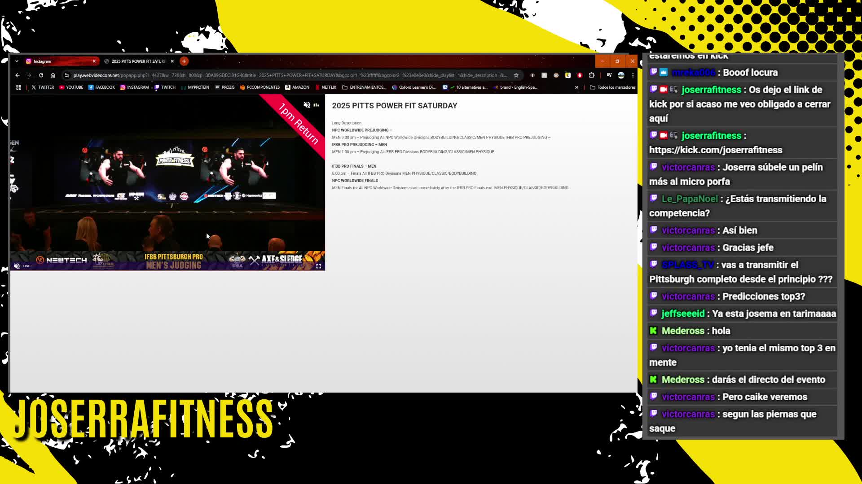Click Medeross username on the hola message
This screenshot has height=484, width=862.
683,331
